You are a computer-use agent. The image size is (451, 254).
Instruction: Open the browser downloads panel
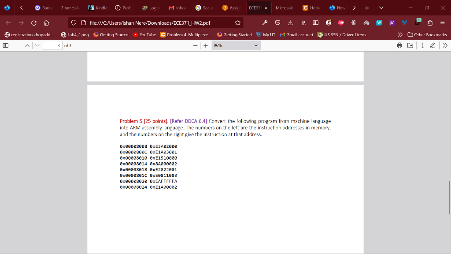(x=290, y=22)
